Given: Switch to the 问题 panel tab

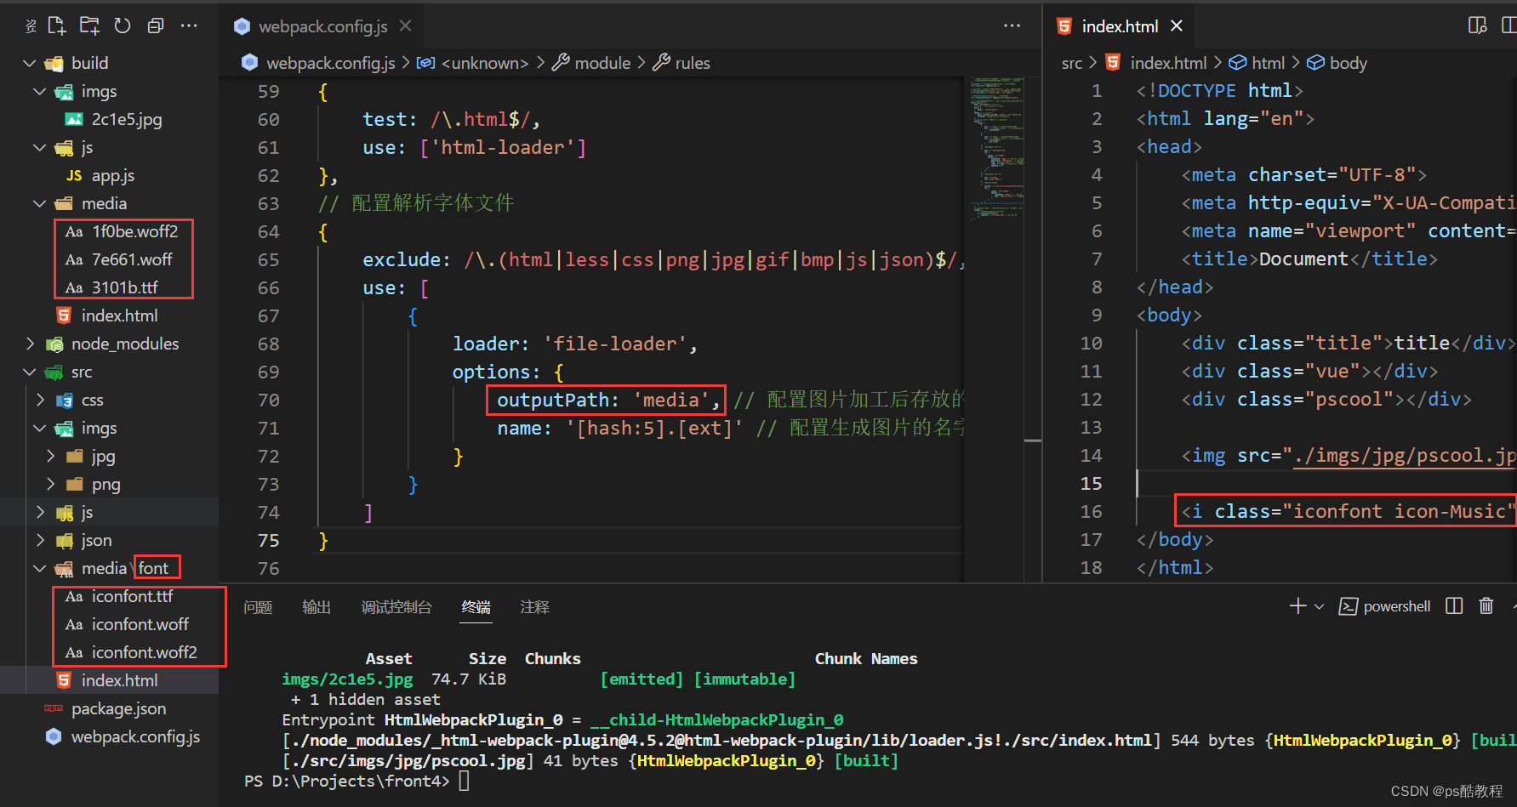Looking at the screenshot, I should coord(258,607).
